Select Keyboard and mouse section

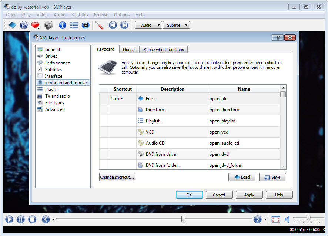coord(63,83)
